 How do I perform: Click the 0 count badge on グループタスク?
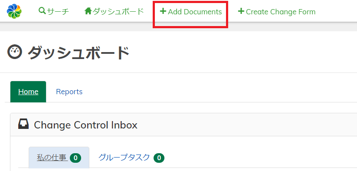(159, 158)
